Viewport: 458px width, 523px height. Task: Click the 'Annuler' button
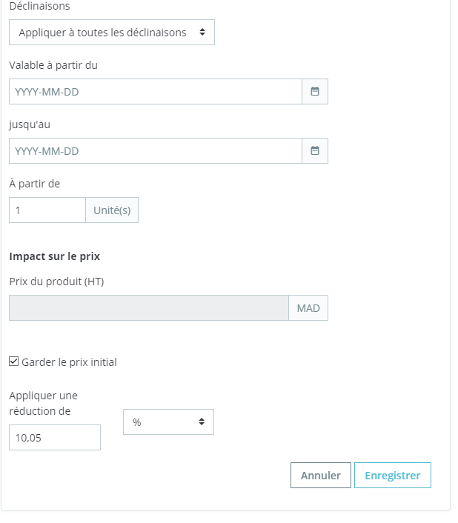tap(320, 476)
